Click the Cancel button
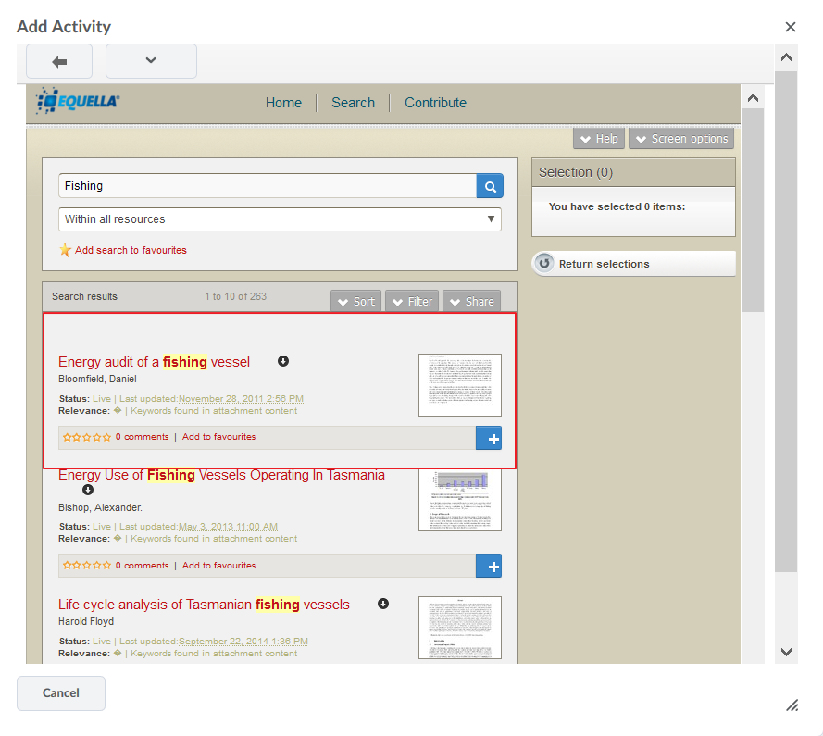 pyautogui.click(x=61, y=693)
